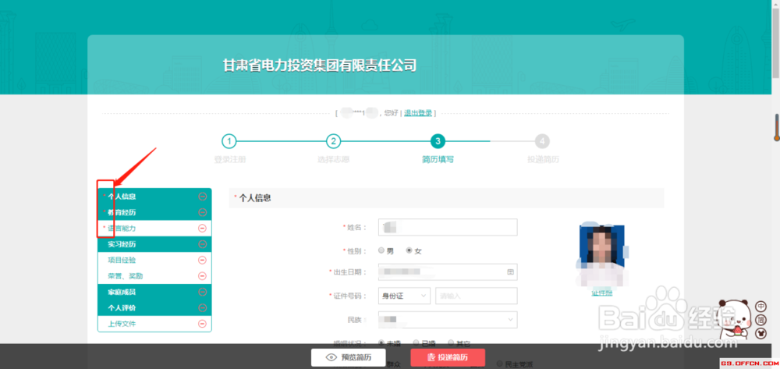
Task: Click the ID number 请输入 field
Action: click(x=477, y=296)
